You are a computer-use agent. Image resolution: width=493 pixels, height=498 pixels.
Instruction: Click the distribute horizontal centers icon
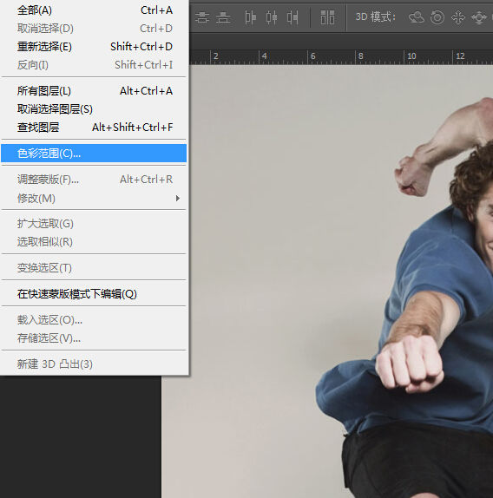coord(272,17)
